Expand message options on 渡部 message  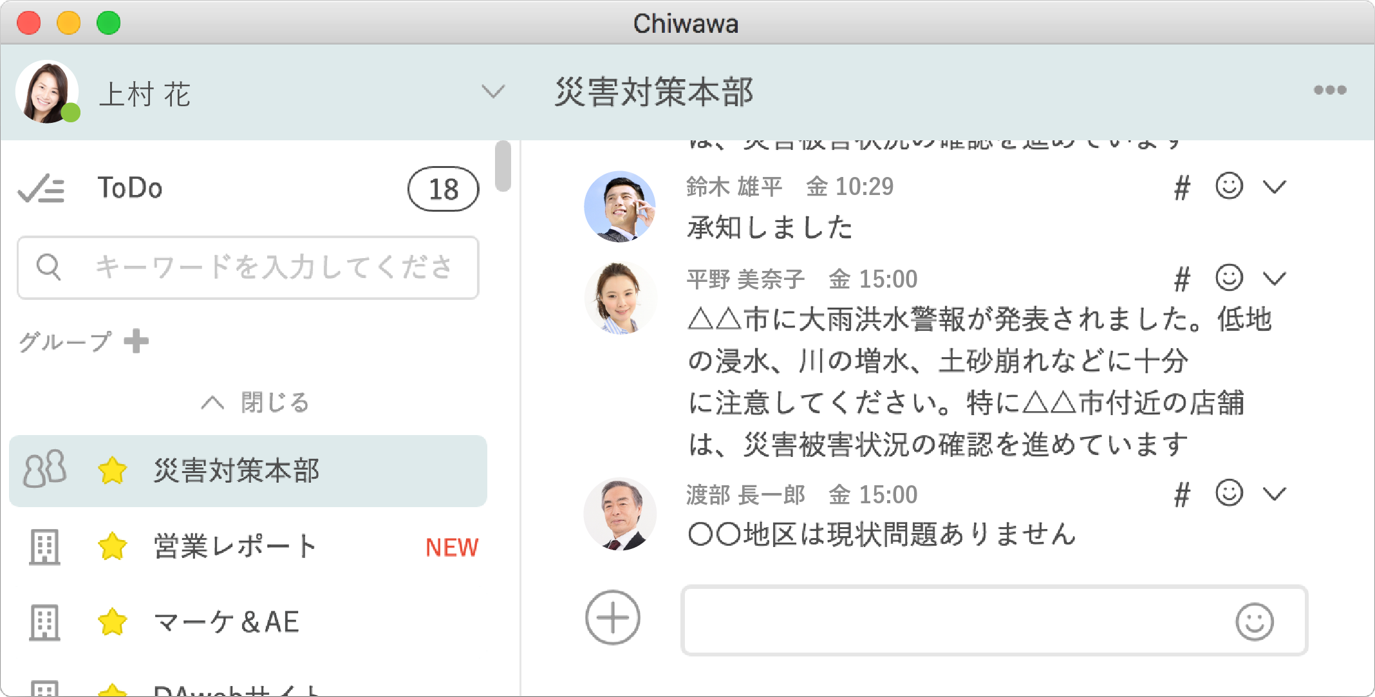coord(1277,495)
